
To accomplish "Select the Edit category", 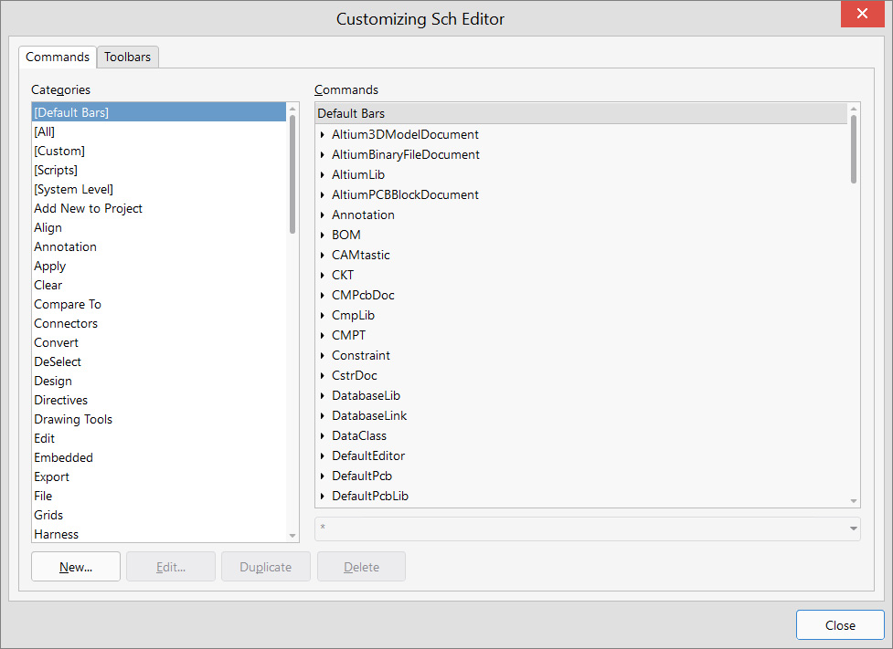I will 159,438.
